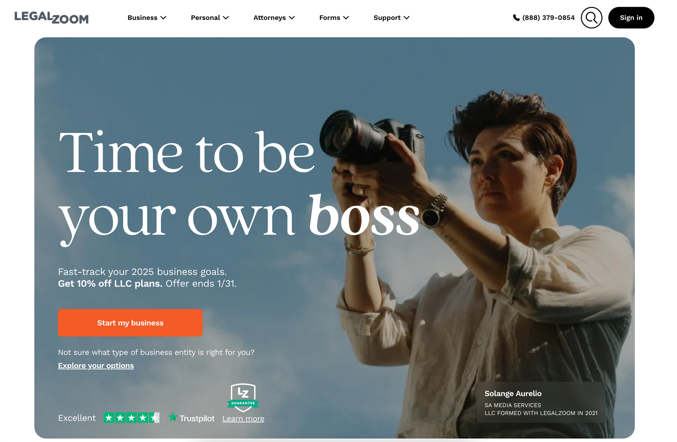Click the phone handset icon
The width and height of the screenshot is (677, 442).
516,18
